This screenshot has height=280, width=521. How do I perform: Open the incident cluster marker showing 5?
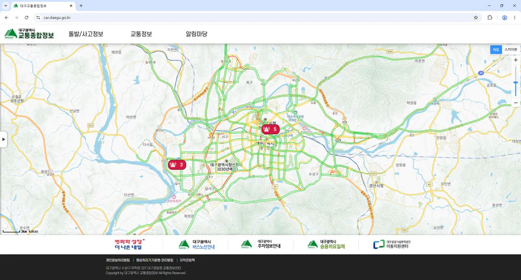(x=270, y=129)
